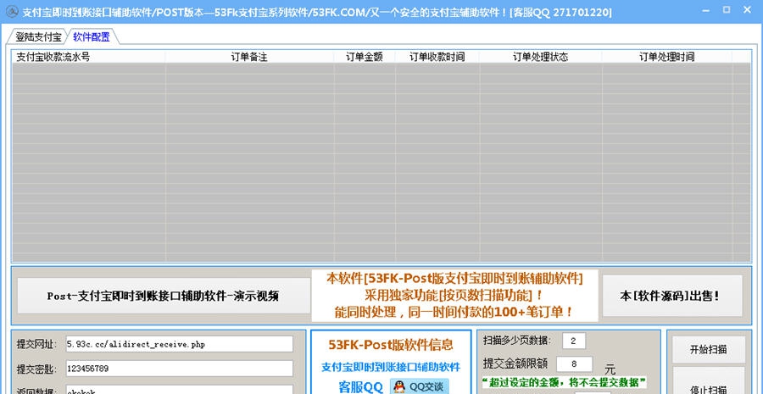Image resolution: width=763 pixels, height=394 pixels.
Task: Open the Post-支付宝即时到账 演示视频 button
Action: [x=163, y=296]
